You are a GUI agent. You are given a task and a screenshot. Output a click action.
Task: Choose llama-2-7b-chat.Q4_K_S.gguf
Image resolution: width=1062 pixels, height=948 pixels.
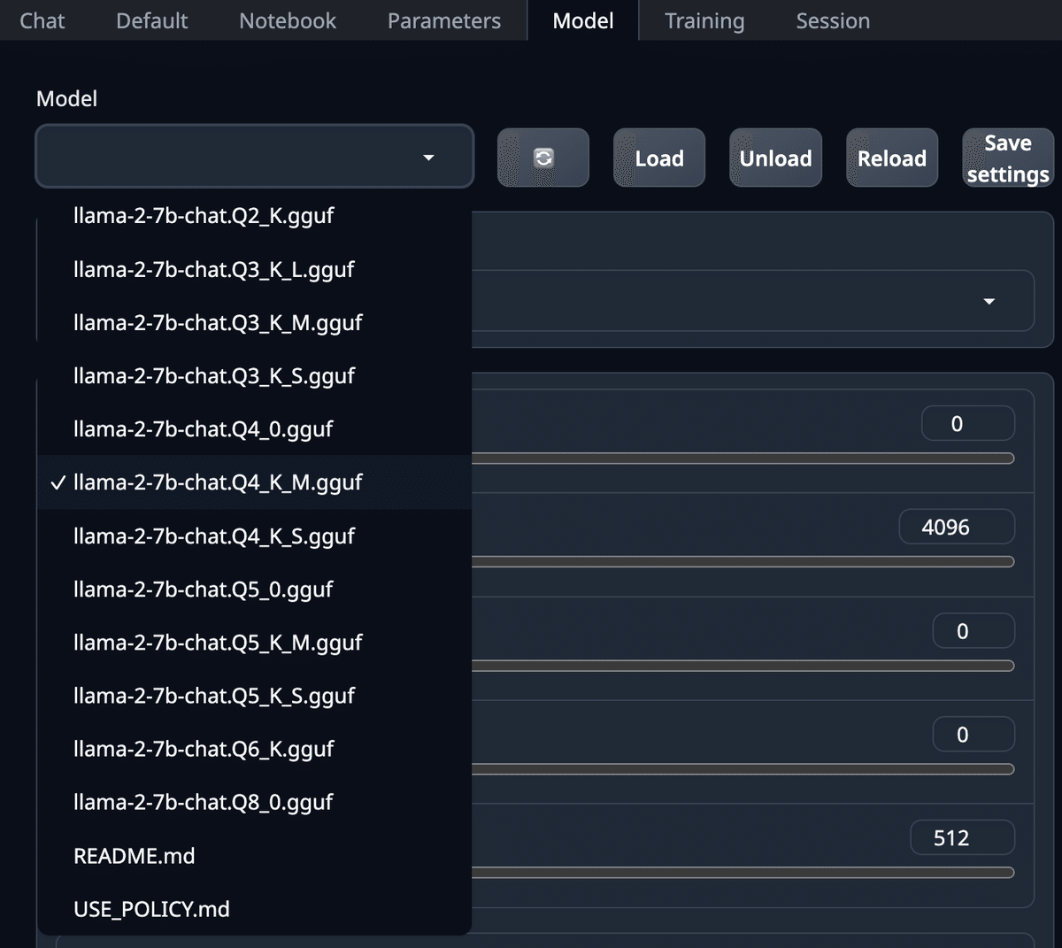(x=254, y=536)
